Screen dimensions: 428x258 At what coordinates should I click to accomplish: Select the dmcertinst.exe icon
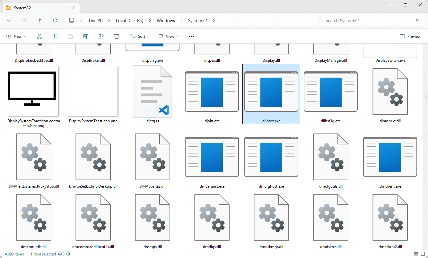[212, 157]
